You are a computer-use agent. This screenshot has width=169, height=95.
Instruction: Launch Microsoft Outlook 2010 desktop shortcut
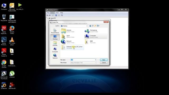tap(12, 7)
